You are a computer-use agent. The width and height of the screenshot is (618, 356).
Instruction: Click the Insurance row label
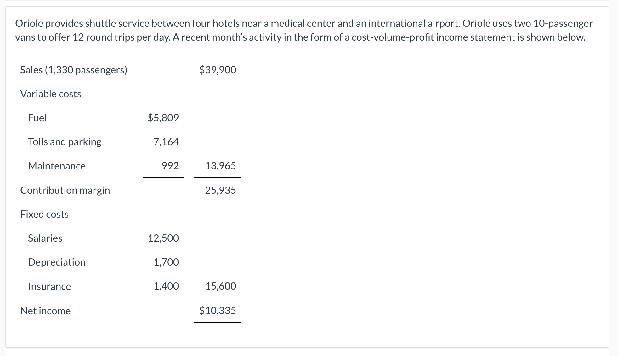pyautogui.click(x=49, y=286)
